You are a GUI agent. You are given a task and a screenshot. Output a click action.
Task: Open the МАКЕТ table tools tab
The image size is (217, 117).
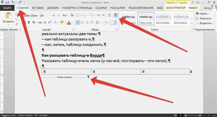193,8
